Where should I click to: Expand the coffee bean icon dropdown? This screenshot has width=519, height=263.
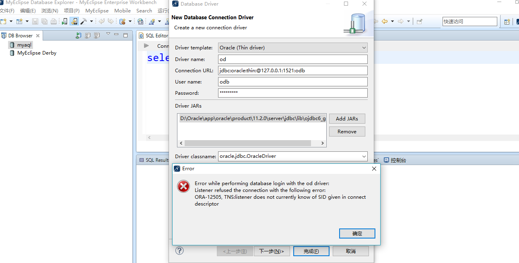pos(130,21)
